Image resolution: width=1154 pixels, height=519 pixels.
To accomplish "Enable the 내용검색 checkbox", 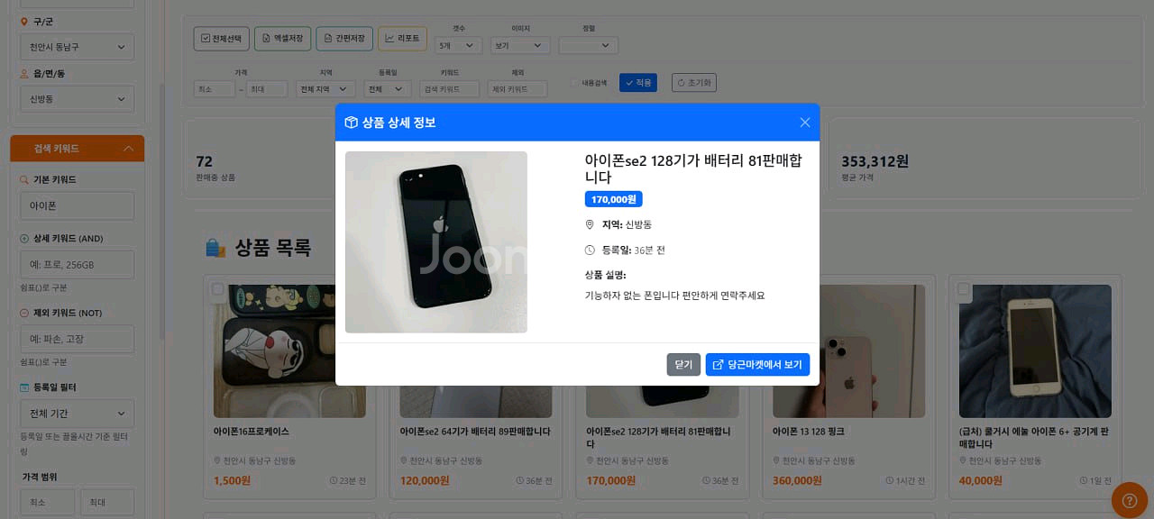I will [x=574, y=83].
